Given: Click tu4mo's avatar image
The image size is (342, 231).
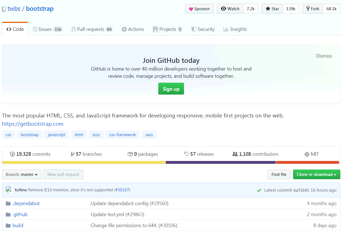Looking at the screenshot, I should (x=9, y=190).
